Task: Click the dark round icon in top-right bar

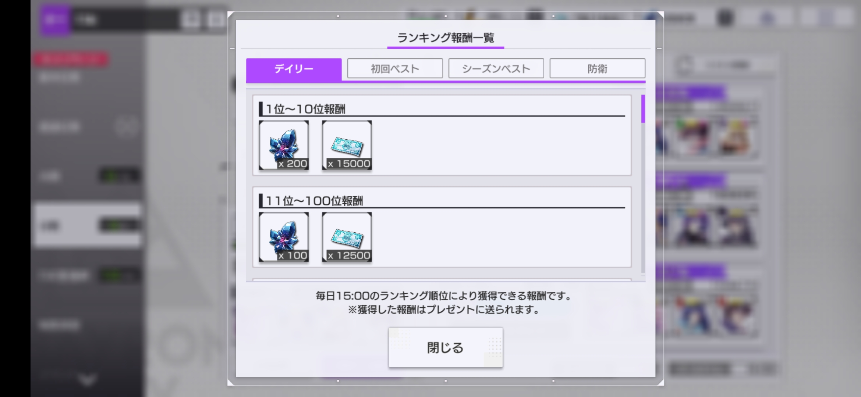Action: 725,18
